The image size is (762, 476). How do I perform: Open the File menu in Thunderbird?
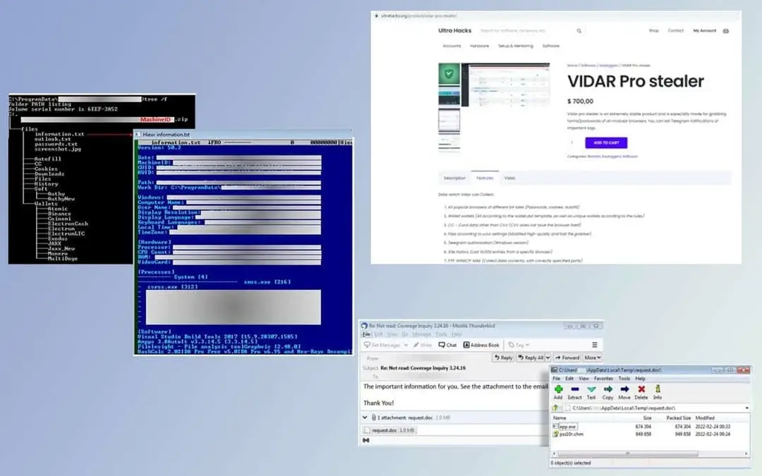(x=366, y=335)
